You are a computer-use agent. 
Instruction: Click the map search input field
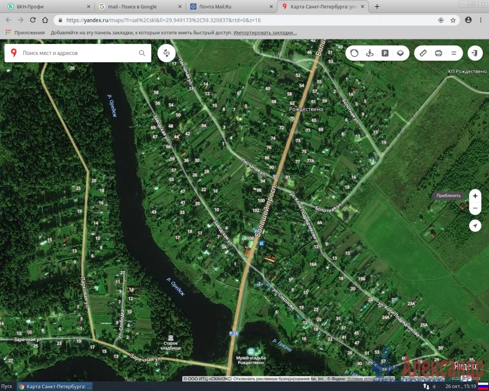pyautogui.click(x=77, y=53)
